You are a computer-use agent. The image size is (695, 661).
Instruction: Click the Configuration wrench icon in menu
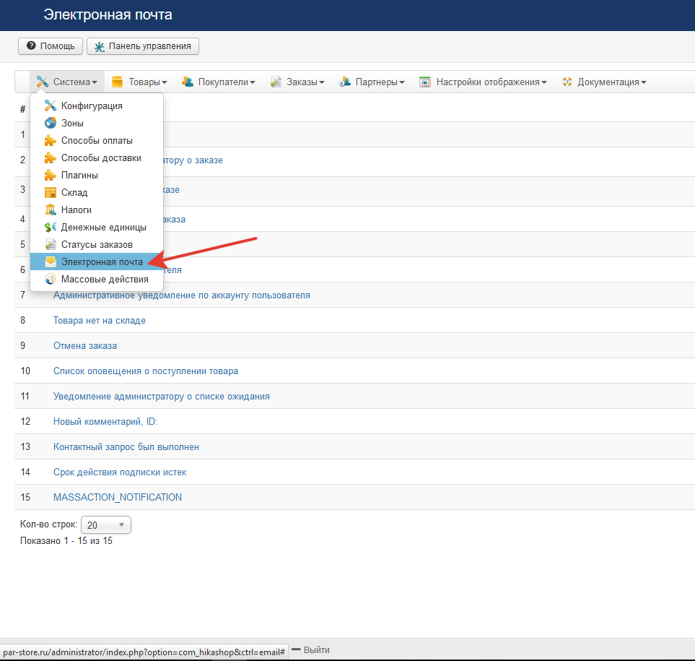(50, 105)
